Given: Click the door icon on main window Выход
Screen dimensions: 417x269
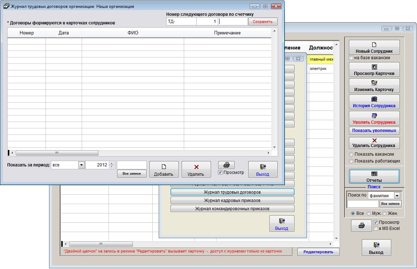Looking at the screenshot, I should point(376,245).
